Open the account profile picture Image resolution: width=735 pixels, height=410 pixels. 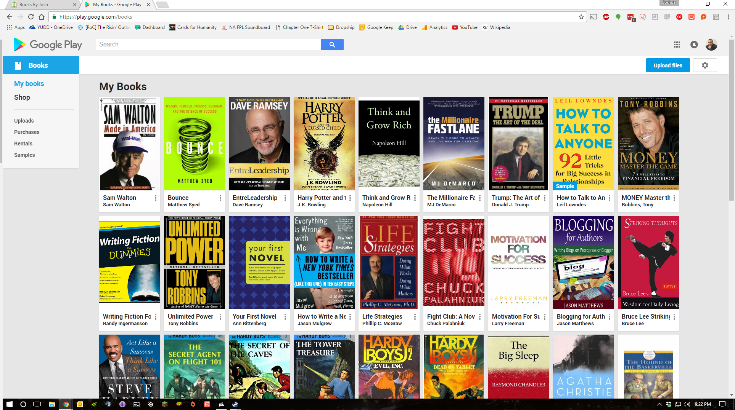pyautogui.click(x=711, y=45)
